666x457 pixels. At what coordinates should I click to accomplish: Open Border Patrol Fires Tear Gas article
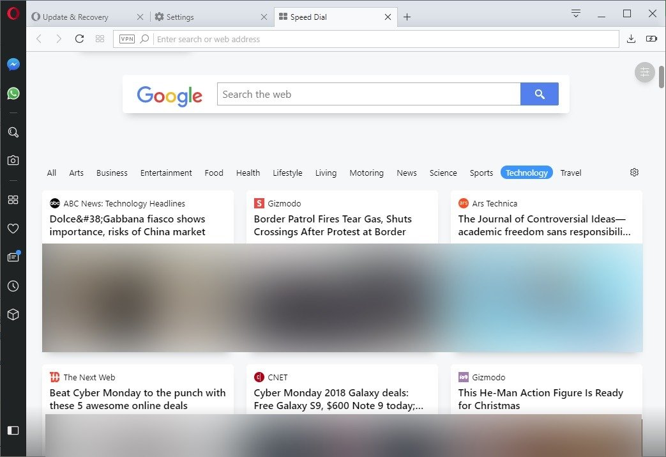(333, 226)
